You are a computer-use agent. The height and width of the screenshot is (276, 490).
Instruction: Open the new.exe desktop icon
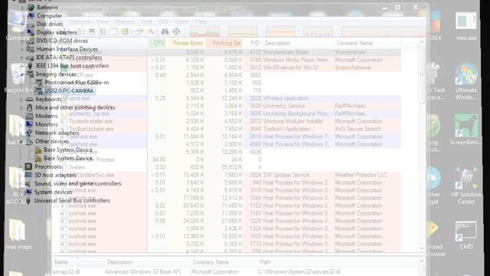(x=466, y=27)
